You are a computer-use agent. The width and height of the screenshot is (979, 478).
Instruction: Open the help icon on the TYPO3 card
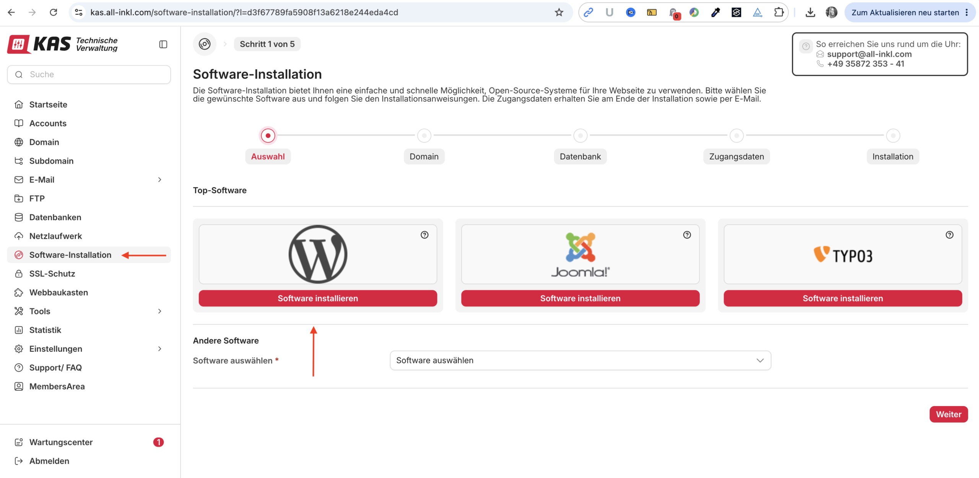pos(950,235)
